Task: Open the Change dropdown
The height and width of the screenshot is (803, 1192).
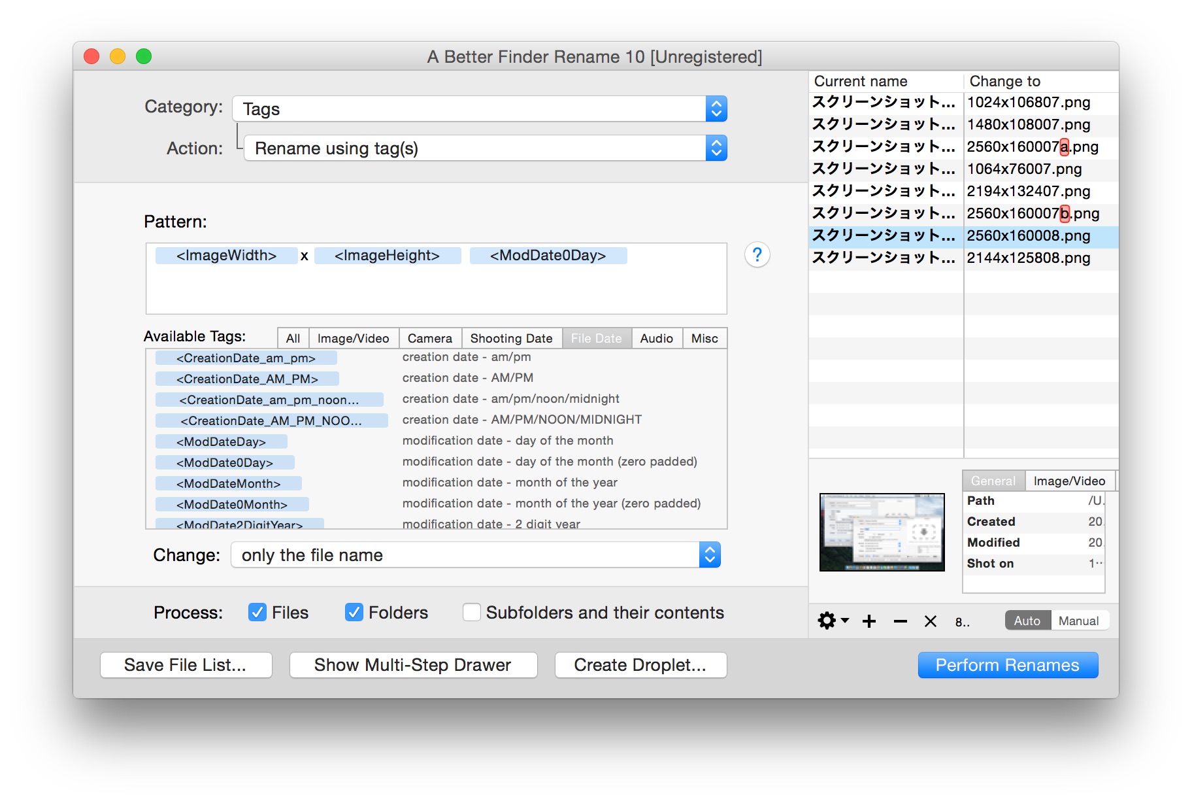Action: tap(476, 555)
